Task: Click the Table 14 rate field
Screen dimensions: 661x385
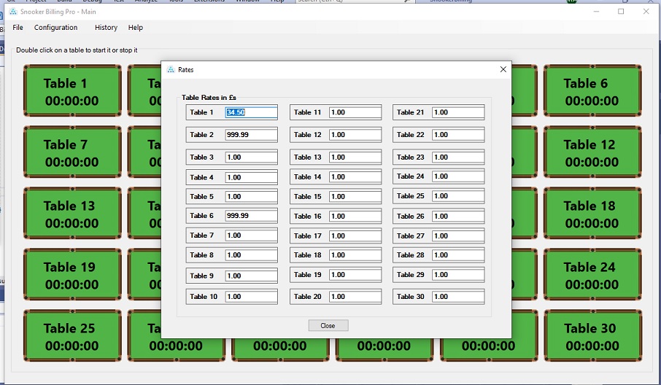Action: coord(355,177)
